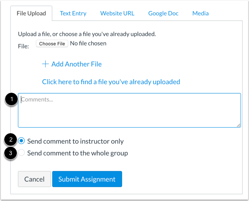This screenshot has width=249, height=201.
Task: Click the 'Send comment to the whole group' label text
Action: pyautogui.click(x=77, y=153)
